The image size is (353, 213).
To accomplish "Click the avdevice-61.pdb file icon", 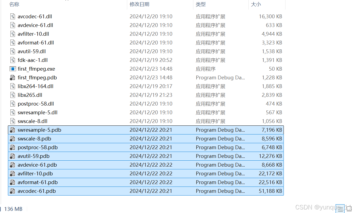I will coord(13,165).
